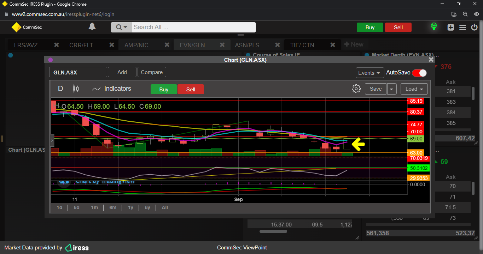Open the chart settings gear
This screenshot has height=254, width=483.
coord(356,89)
